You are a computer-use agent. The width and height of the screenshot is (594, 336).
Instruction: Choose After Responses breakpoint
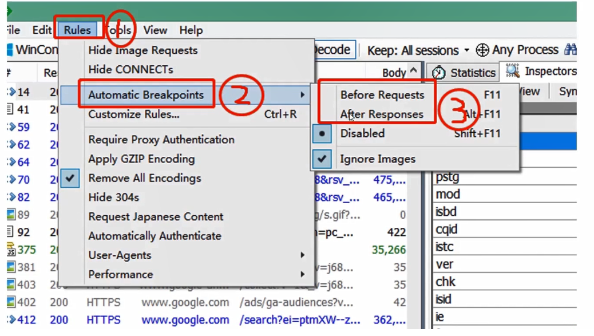click(415, 114)
